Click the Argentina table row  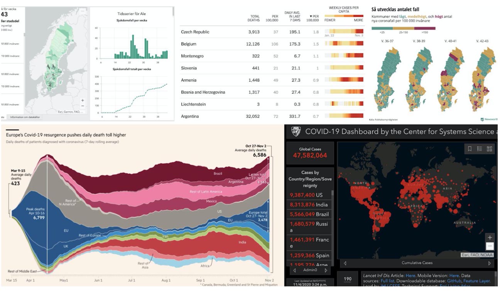[272, 116]
